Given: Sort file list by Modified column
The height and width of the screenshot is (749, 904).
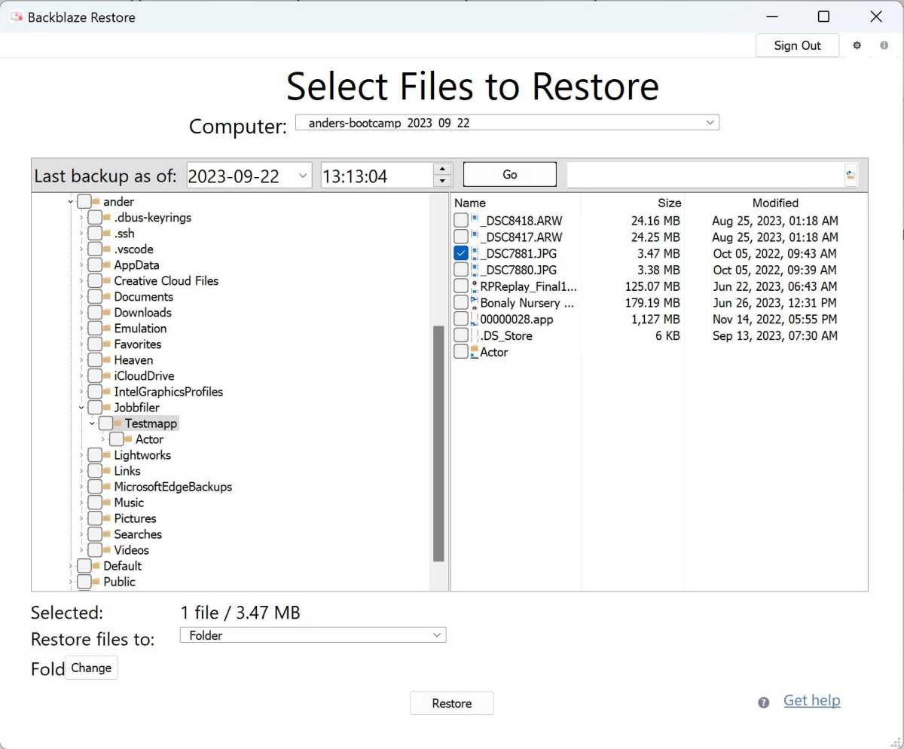Looking at the screenshot, I should point(775,203).
